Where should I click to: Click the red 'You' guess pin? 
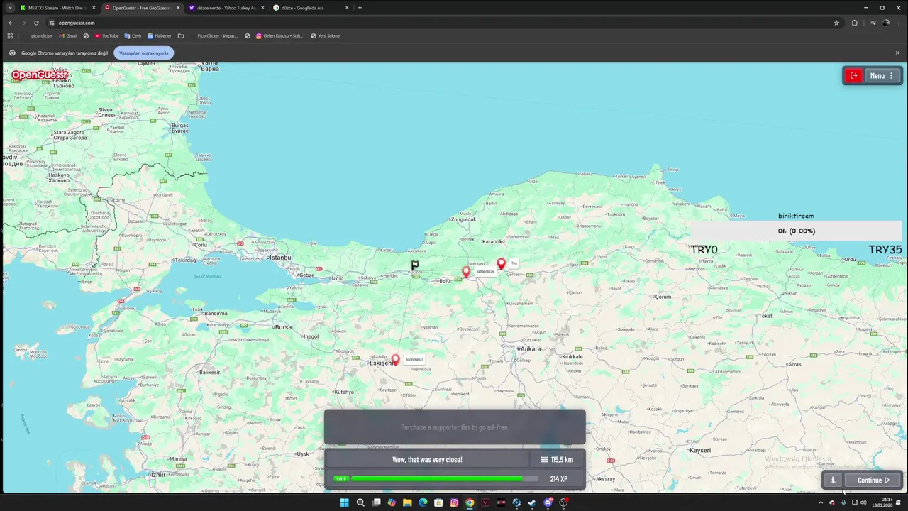click(501, 264)
